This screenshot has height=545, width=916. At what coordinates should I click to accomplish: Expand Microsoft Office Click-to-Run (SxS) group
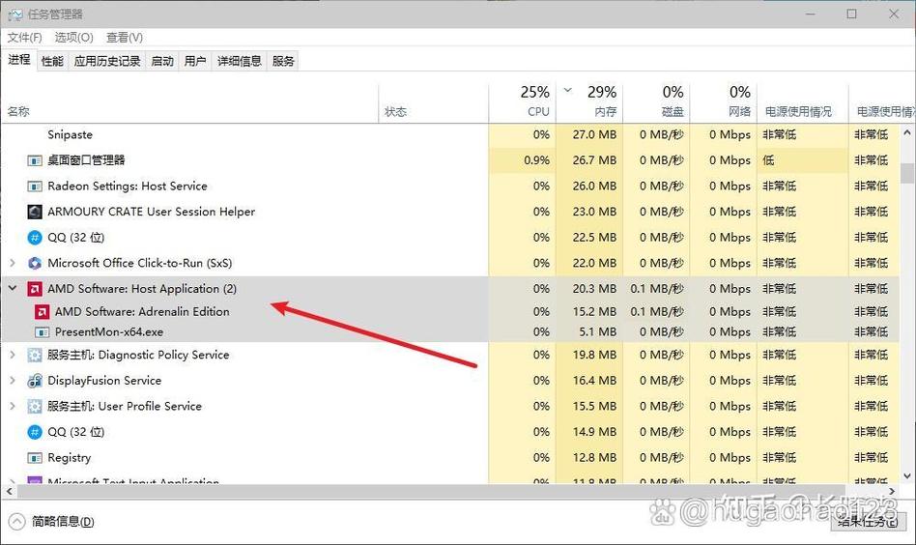coord(13,263)
